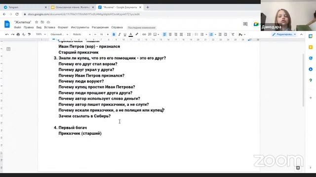Image resolution: width=316 pixels, height=177 pixels.
Task: Add a comment via the toolbar
Action: pyautogui.click(x=150, y=34)
